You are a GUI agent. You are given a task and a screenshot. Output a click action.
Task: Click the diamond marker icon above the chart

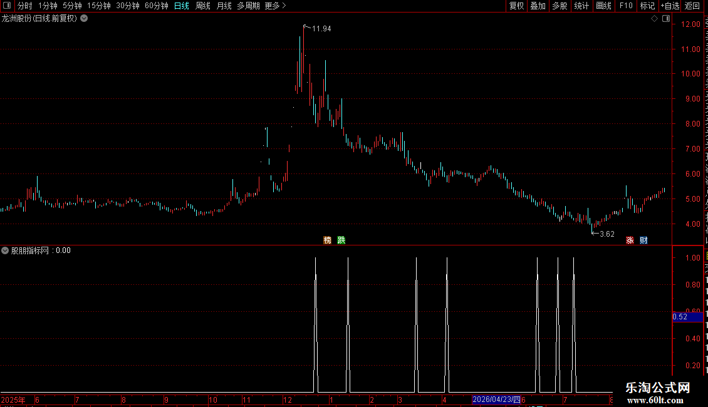(654, 19)
